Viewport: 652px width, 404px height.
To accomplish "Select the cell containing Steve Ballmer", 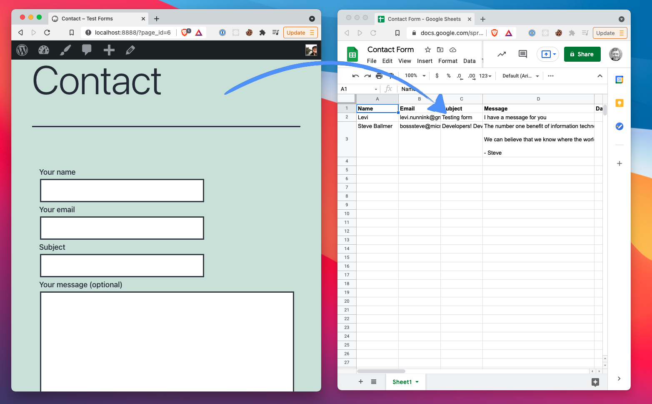I will [377, 139].
